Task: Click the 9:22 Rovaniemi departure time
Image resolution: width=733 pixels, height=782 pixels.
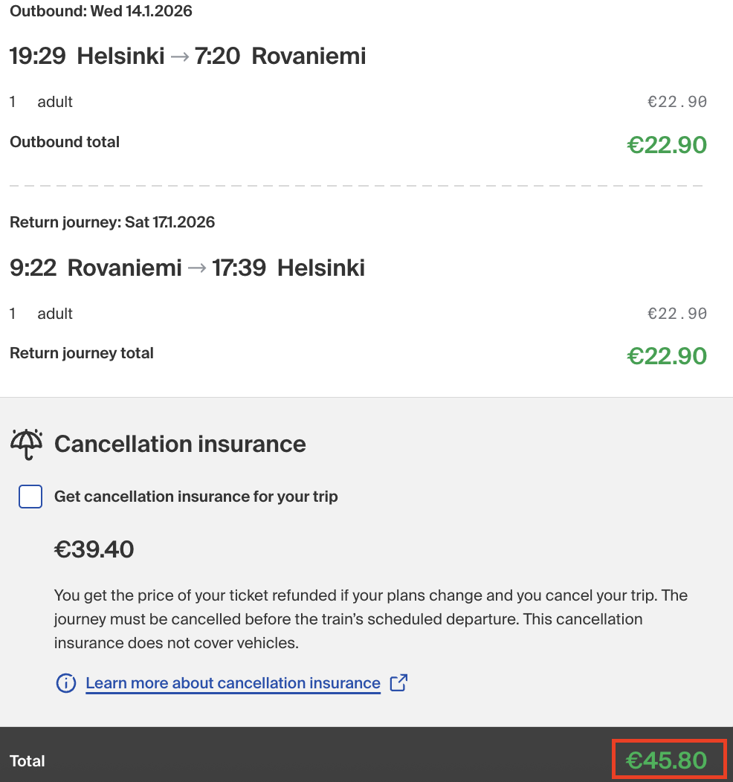Action: point(33,268)
